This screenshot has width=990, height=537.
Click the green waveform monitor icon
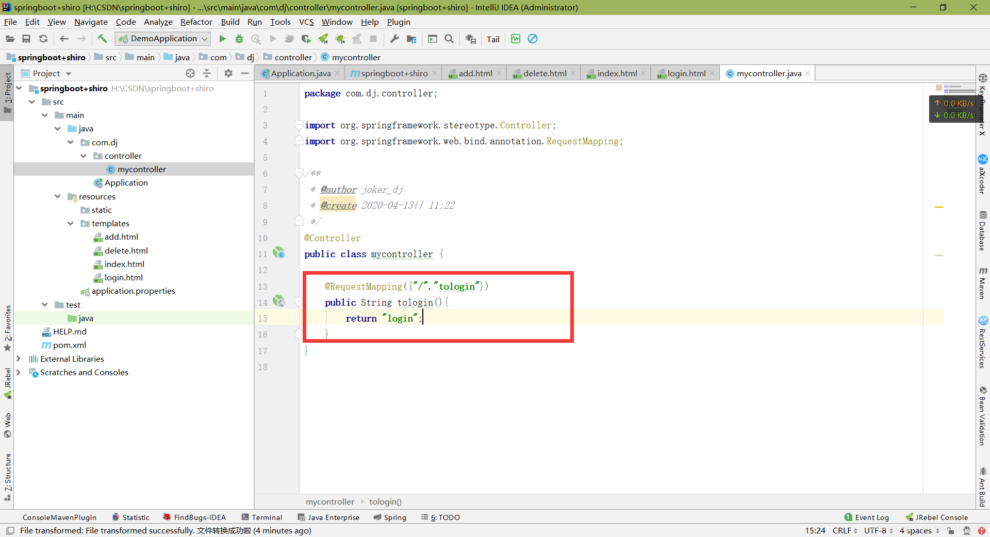516,39
